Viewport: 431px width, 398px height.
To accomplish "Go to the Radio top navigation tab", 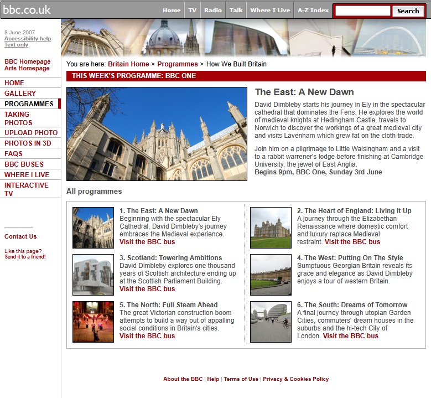I will (212, 11).
